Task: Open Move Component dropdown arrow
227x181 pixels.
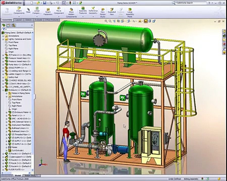Action: 59,16
